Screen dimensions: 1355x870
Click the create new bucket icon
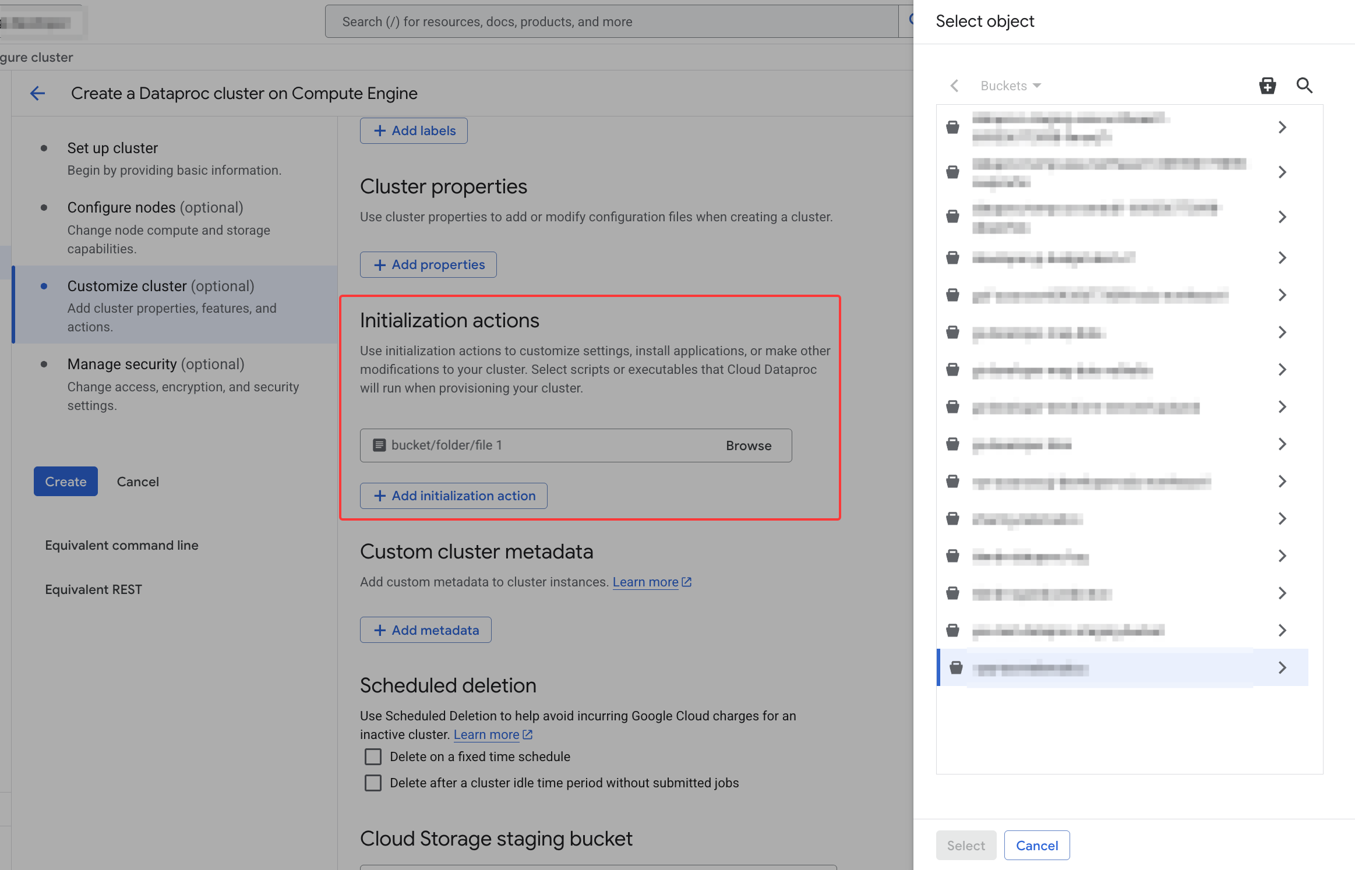tap(1267, 86)
